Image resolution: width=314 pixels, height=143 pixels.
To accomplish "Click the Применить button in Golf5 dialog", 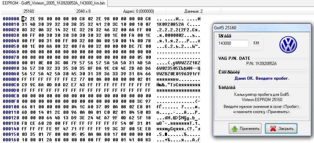I will 245,129.
